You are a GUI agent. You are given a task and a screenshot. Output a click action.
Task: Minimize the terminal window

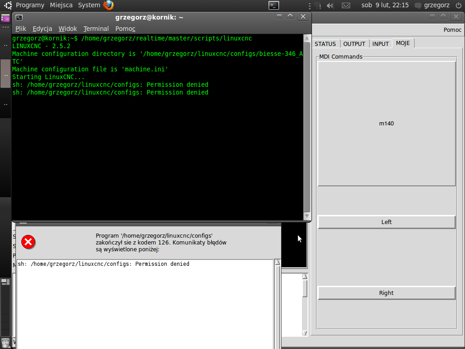pyautogui.click(x=279, y=16)
